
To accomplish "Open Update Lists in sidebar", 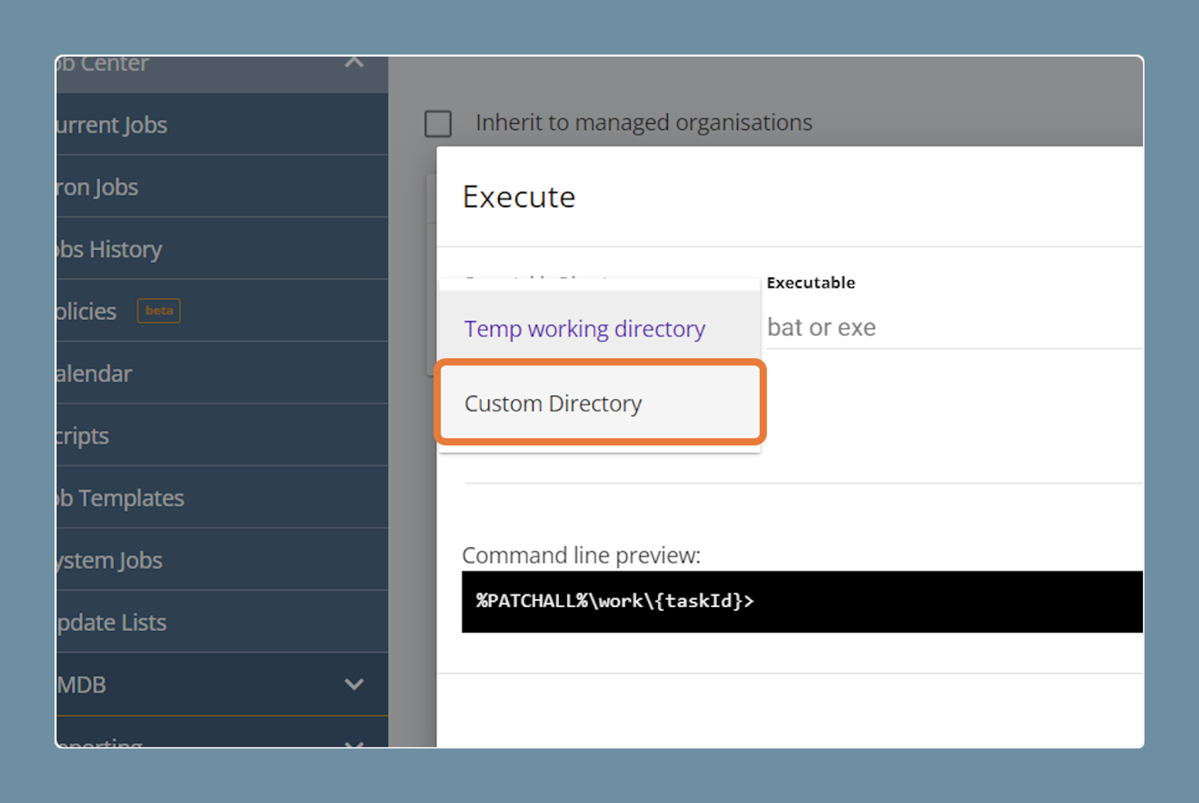I will (x=222, y=621).
